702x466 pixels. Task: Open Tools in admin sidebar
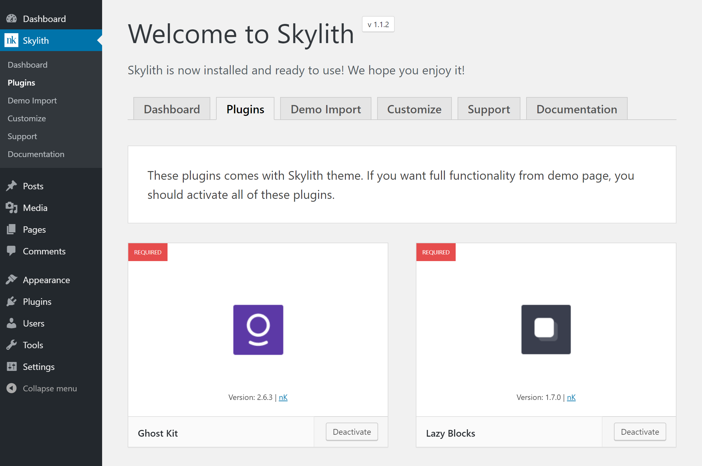coord(51,345)
